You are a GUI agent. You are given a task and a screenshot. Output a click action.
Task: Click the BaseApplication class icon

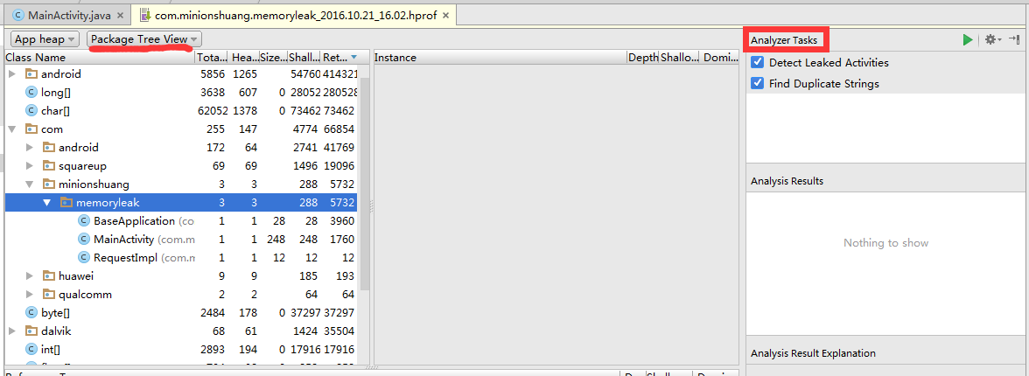click(x=83, y=221)
